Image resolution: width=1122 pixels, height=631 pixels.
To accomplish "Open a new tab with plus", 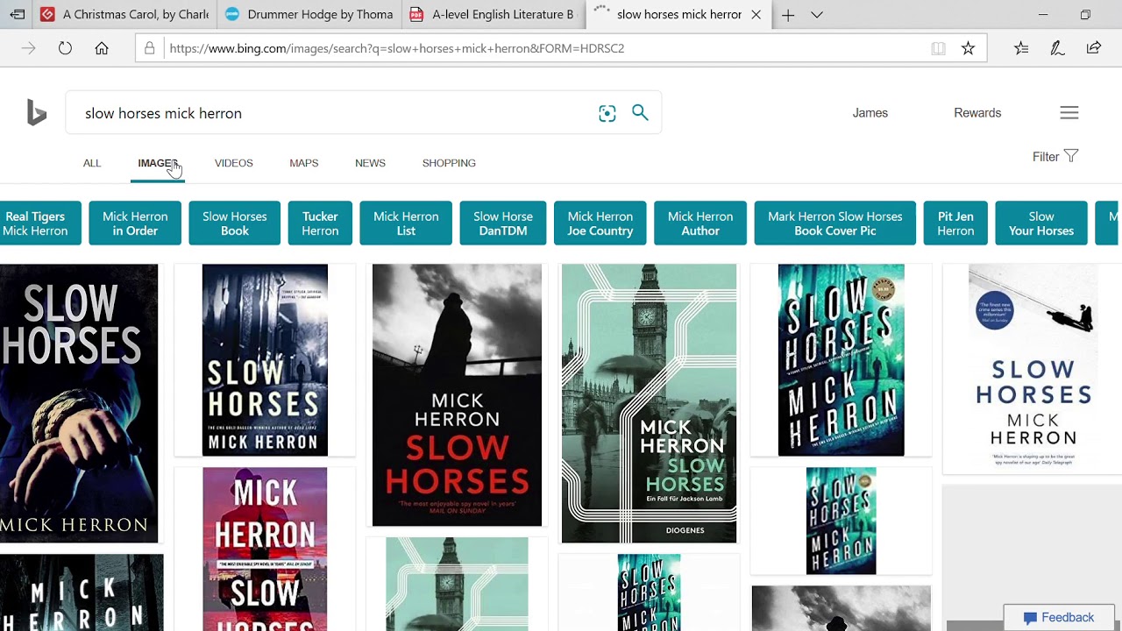I will [x=788, y=15].
